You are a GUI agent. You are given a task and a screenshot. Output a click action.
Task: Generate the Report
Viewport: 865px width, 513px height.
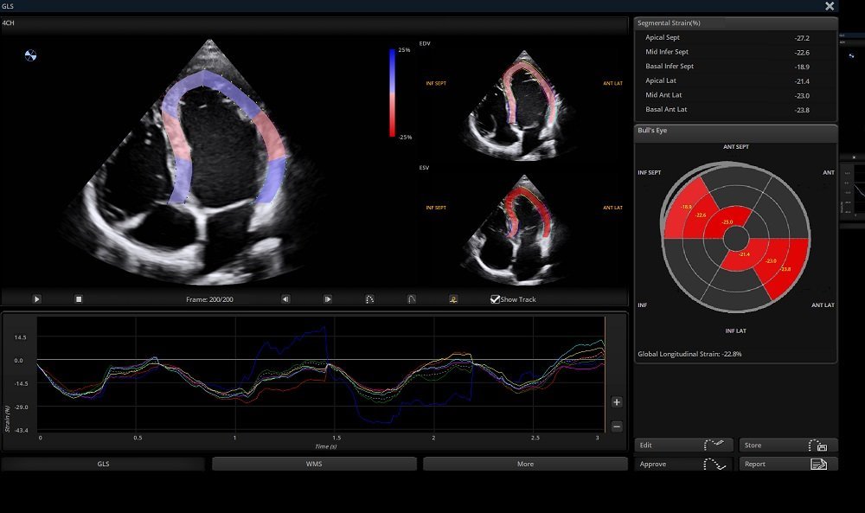[788, 465]
